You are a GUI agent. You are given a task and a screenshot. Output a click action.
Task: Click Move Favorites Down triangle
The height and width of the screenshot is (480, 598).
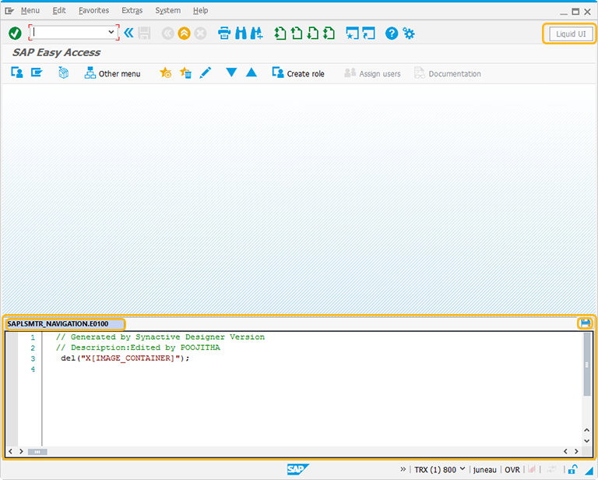point(231,72)
